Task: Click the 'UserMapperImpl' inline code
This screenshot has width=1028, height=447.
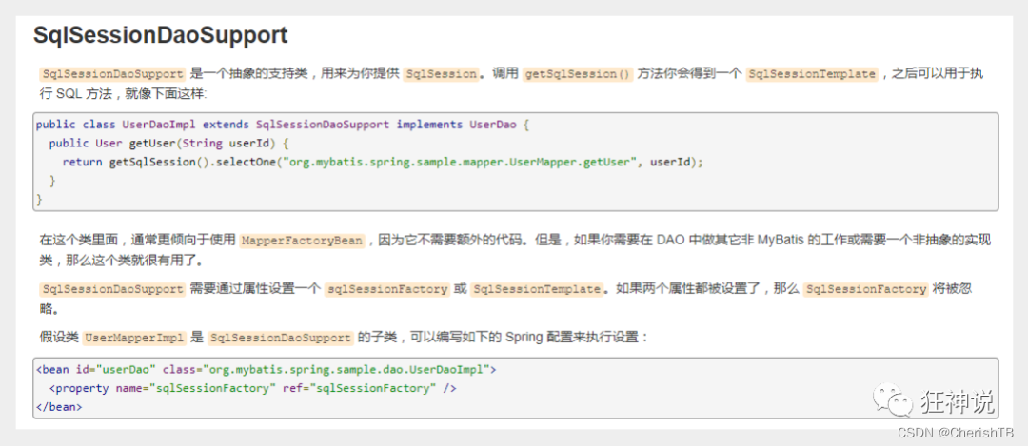Action: (135, 339)
